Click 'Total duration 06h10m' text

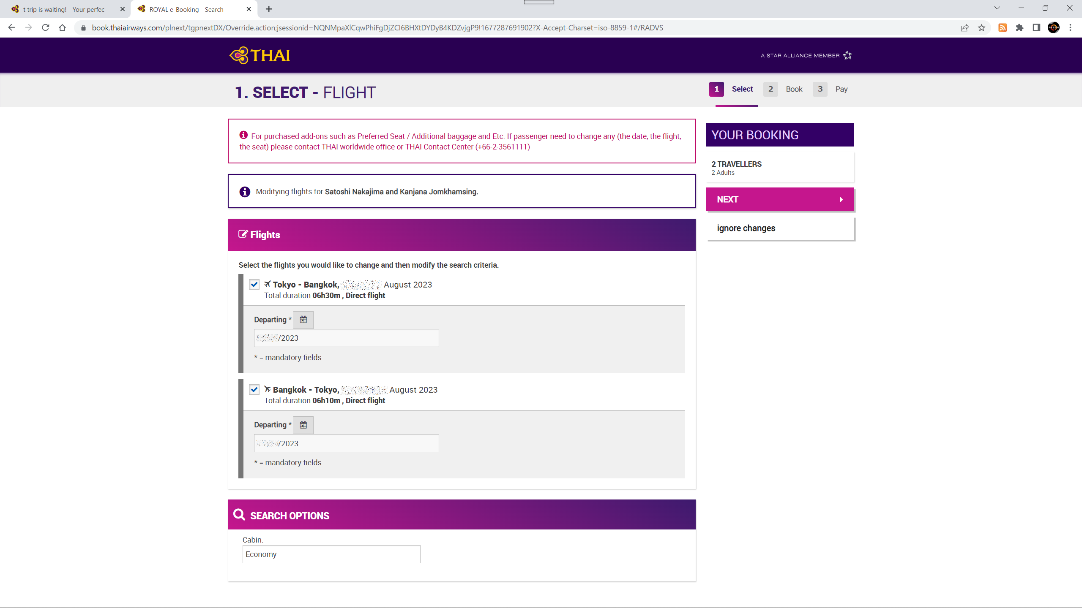tap(302, 401)
